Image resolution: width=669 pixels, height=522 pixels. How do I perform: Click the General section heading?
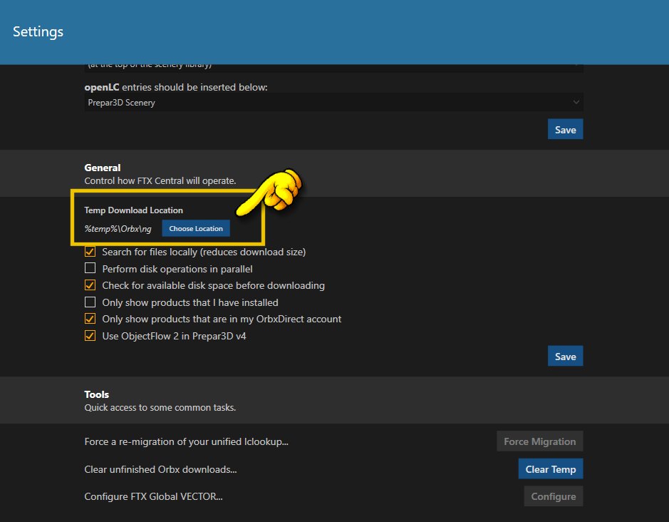pyautogui.click(x=103, y=168)
